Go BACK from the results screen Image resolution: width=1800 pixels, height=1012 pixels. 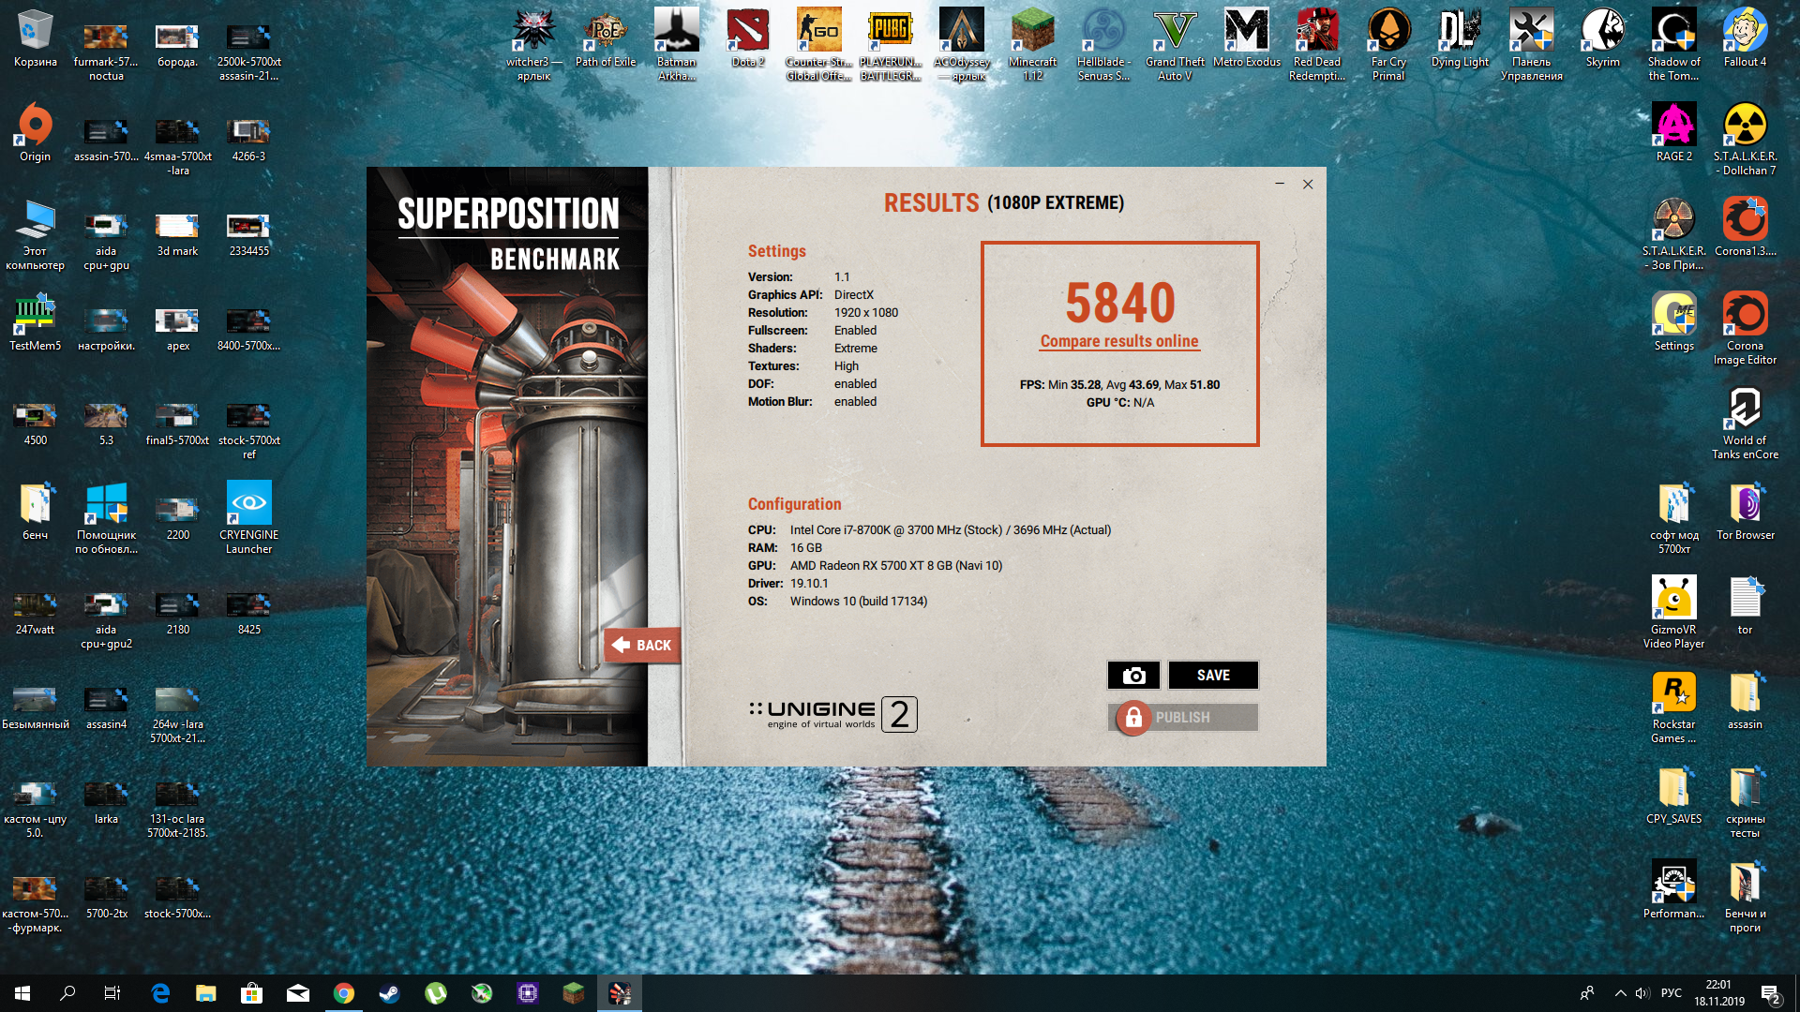pos(643,646)
